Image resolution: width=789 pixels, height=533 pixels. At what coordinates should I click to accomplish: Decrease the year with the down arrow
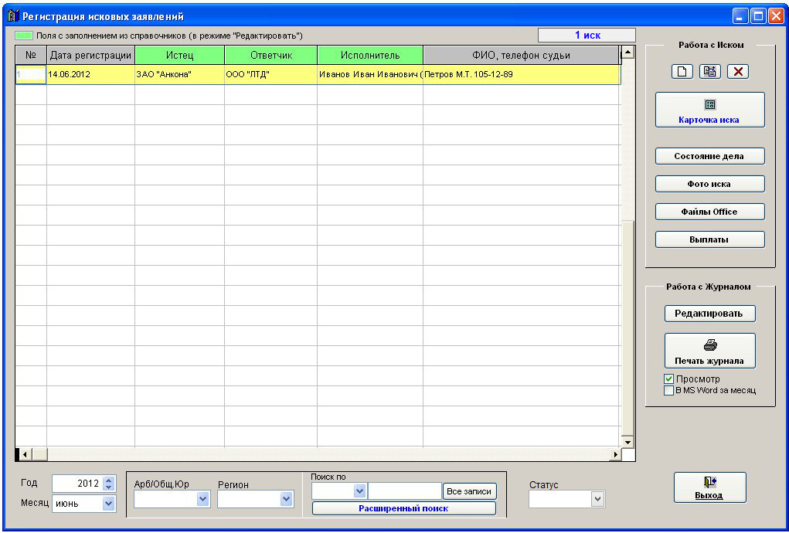109,487
